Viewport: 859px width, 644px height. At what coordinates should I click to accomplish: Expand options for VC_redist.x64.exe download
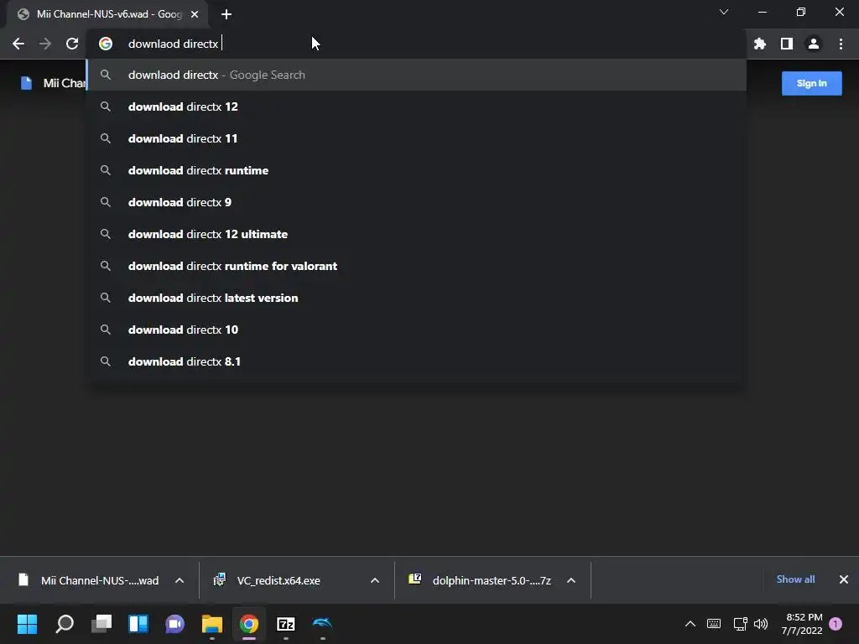375,580
